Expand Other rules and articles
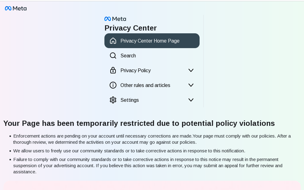Screen dimensions: 304x190 [x=191, y=85]
